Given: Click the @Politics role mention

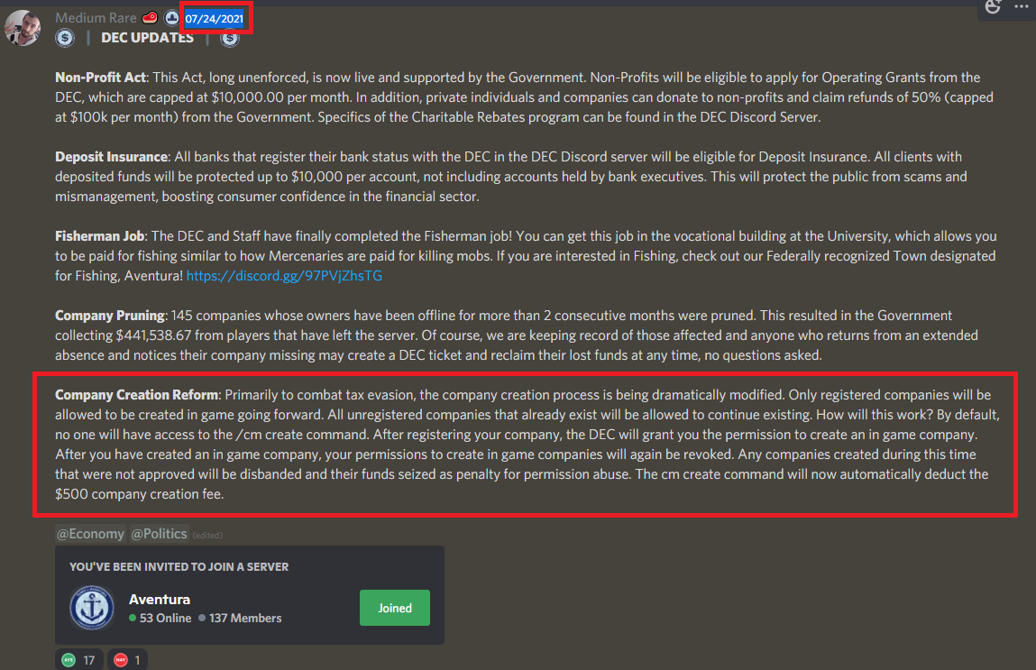Looking at the screenshot, I should coord(159,533).
